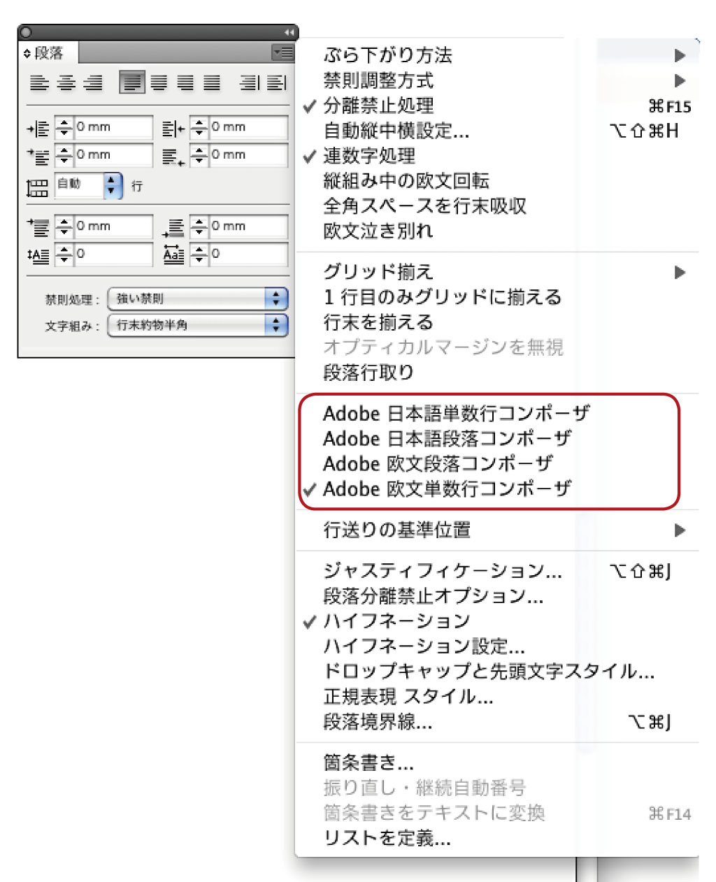716x882 pixels.
Task: Select the align left icon
Action: click(x=39, y=82)
